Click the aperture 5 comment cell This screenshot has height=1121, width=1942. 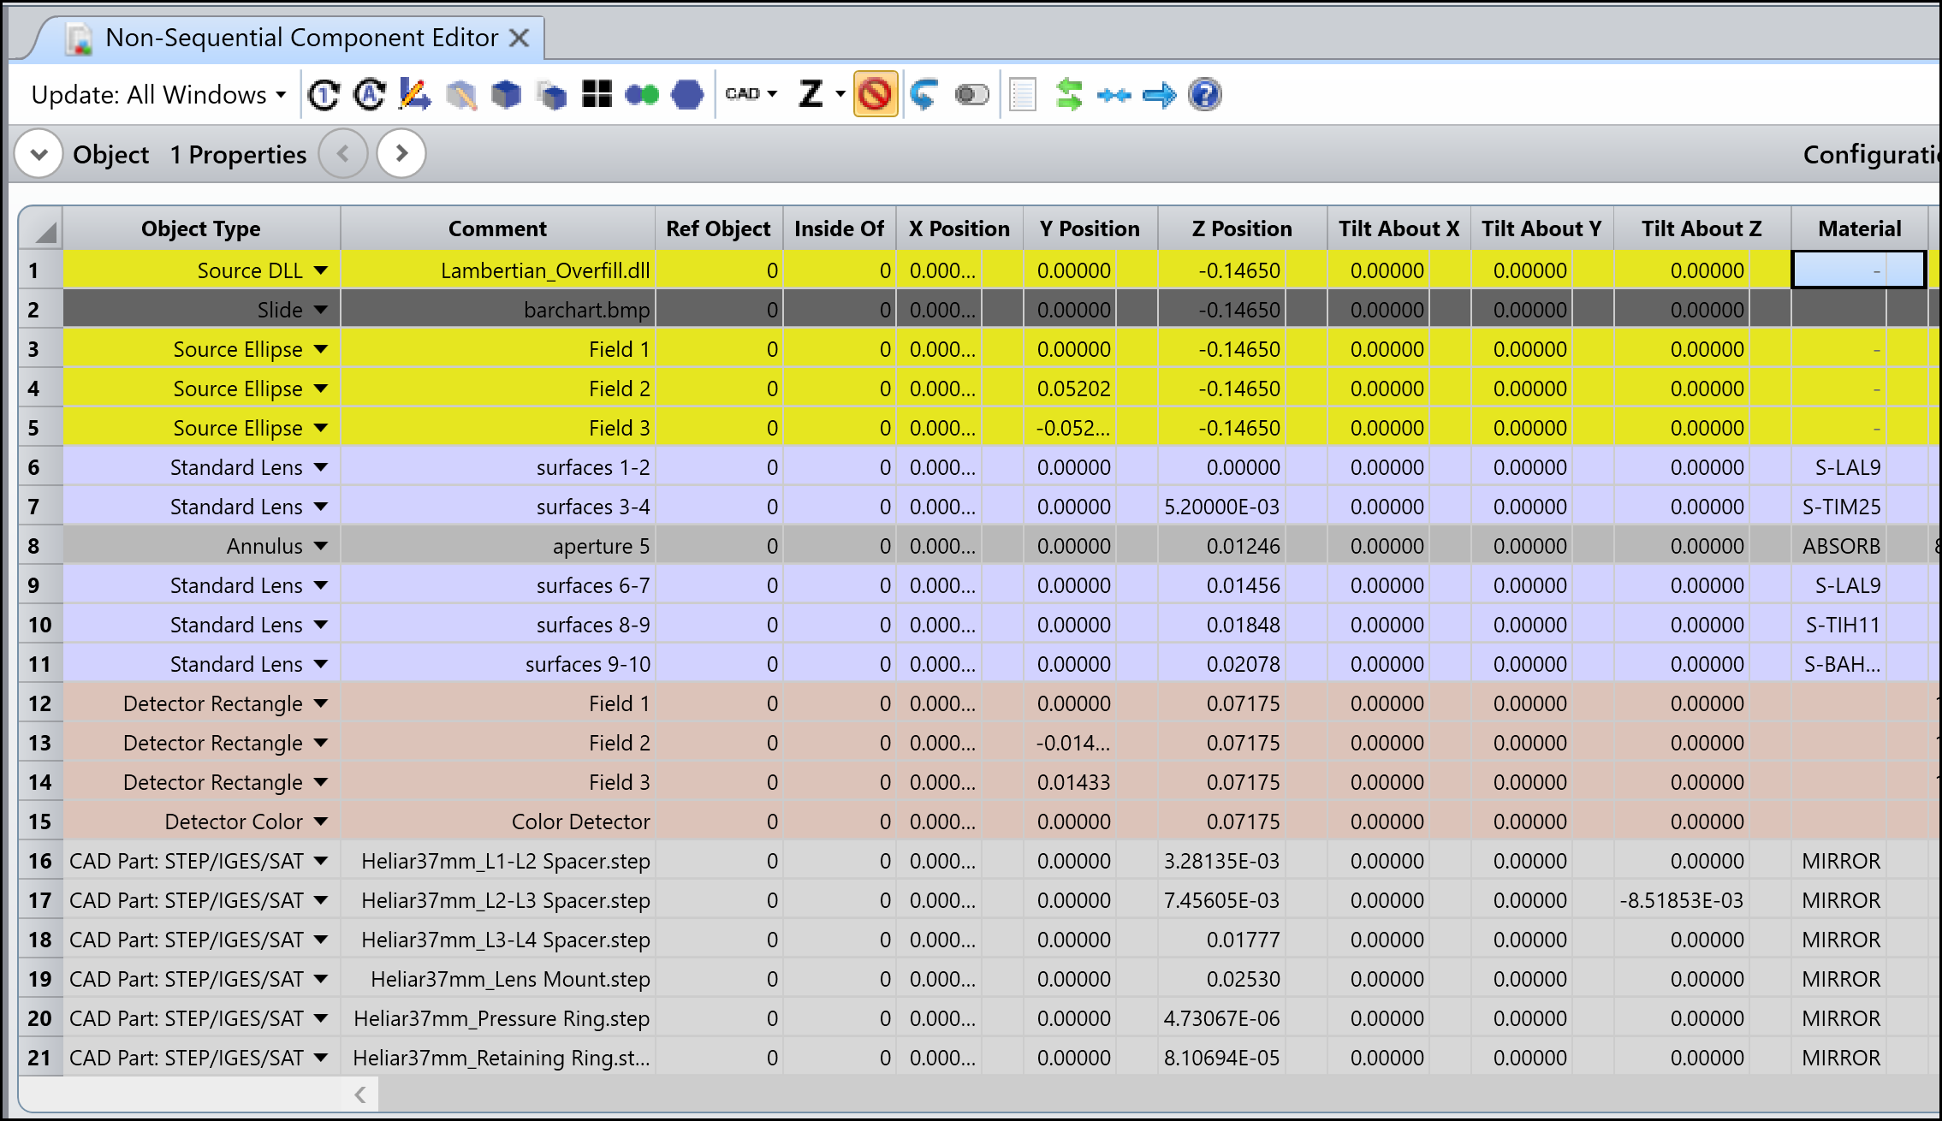[x=497, y=546]
